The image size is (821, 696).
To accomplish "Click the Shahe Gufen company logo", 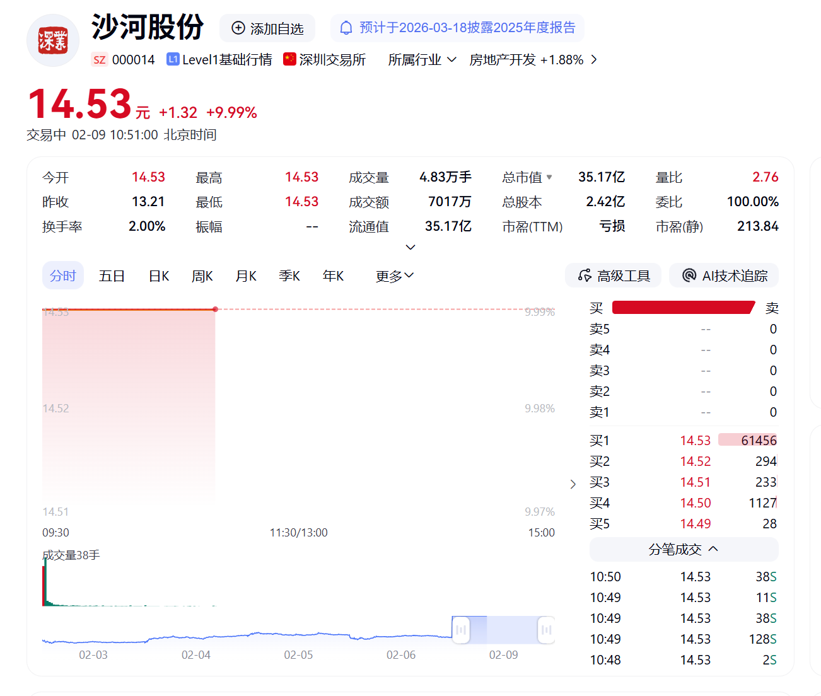I will [x=53, y=41].
